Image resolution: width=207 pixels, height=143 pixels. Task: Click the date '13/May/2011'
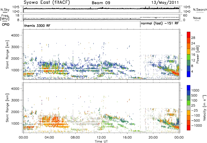[x=165, y=3]
